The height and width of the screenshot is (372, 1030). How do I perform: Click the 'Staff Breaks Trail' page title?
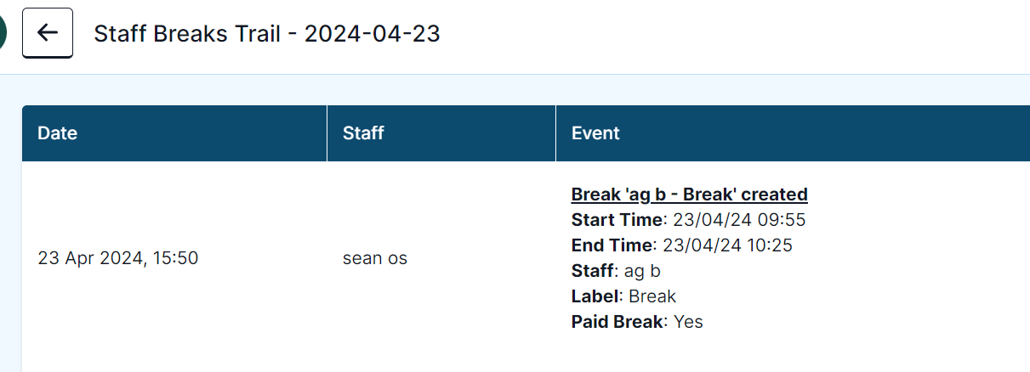(x=191, y=34)
